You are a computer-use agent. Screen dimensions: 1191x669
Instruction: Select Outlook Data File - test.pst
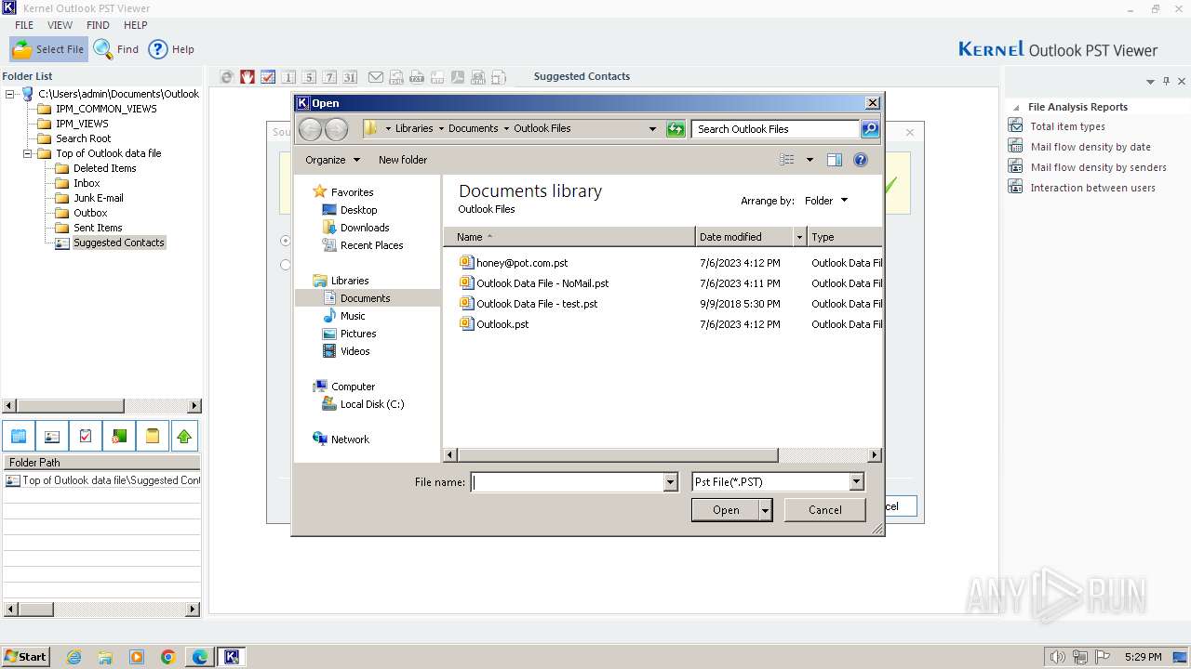(x=537, y=304)
